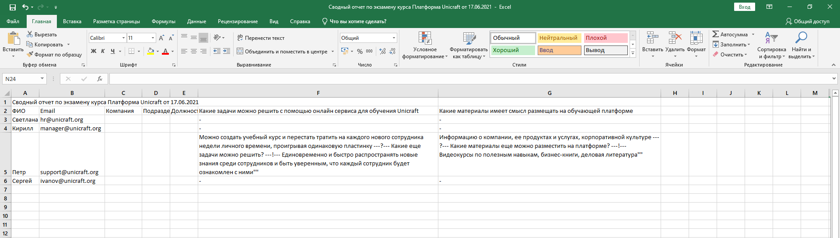Toggle Wrap Text (Перенести текст)
Image resolution: width=840 pixels, height=238 pixels.
tap(261, 38)
